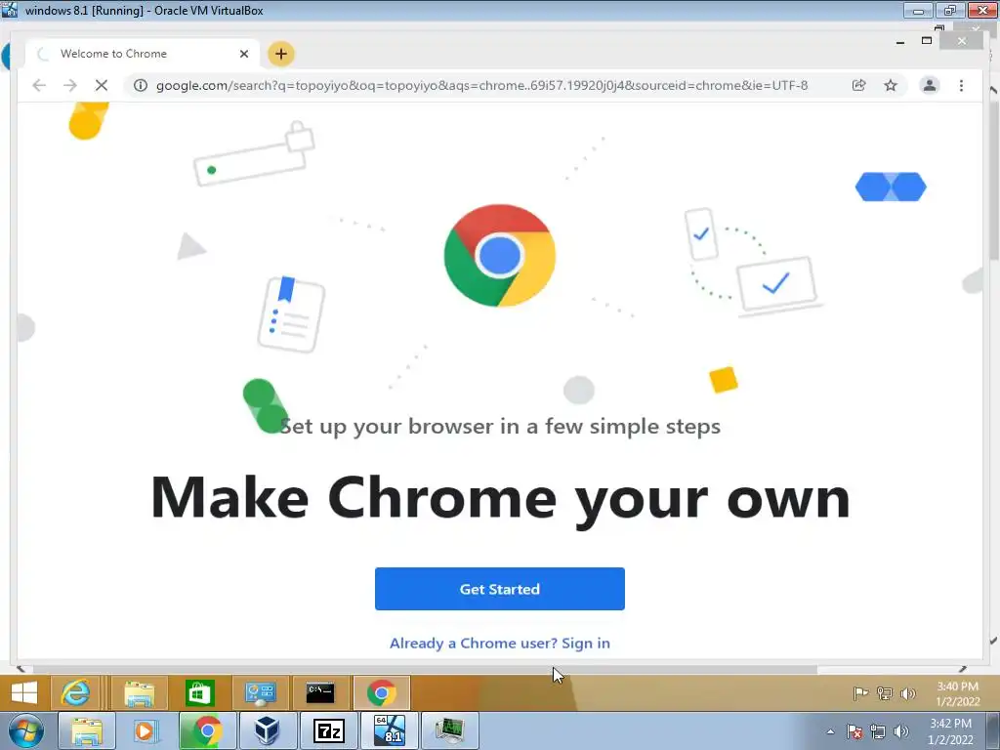The height and width of the screenshot is (750, 1000).
Task: Open host network tray icon
Action: pyautogui.click(x=878, y=731)
